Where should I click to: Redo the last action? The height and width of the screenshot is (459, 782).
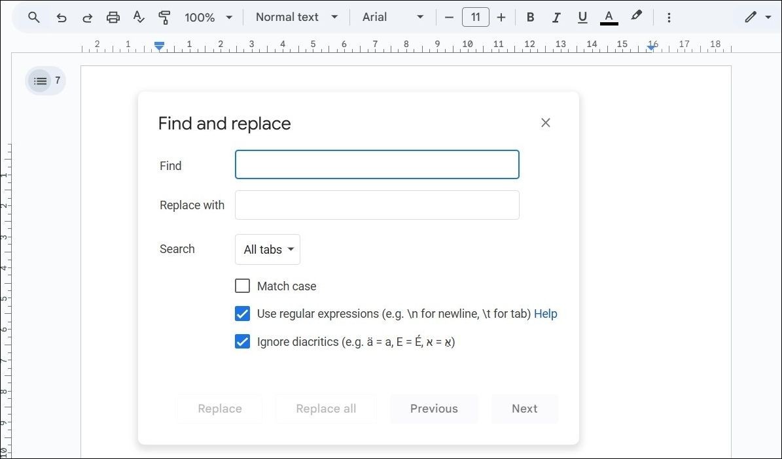(x=87, y=18)
